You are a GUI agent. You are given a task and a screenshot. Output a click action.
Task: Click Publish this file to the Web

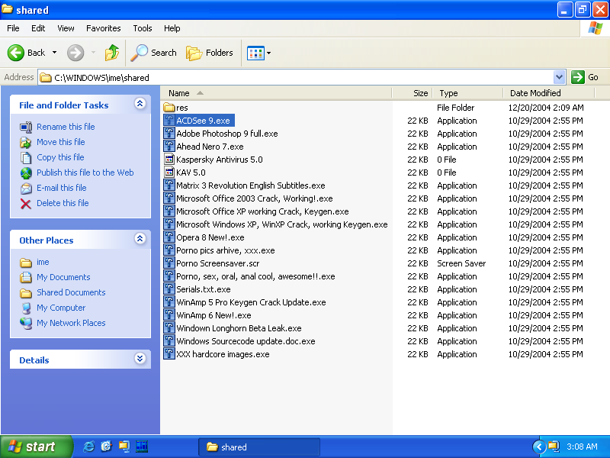85,173
